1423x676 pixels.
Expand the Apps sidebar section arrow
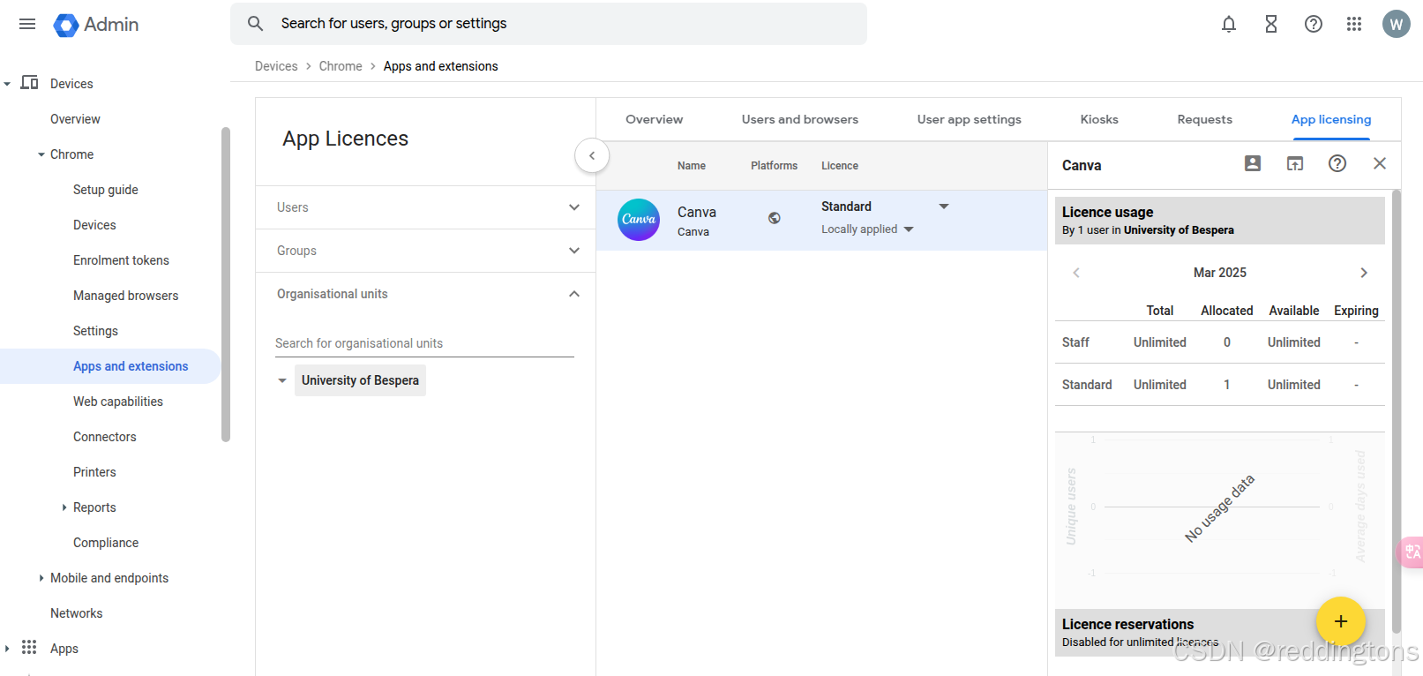pyautogui.click(x=7, y=649)
